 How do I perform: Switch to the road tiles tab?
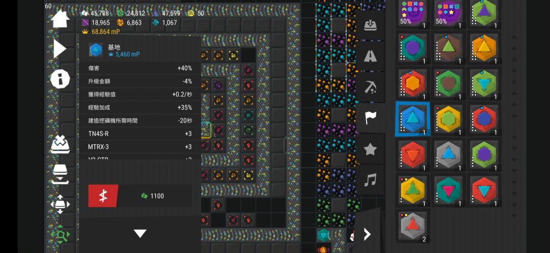pyautogui.click(x=370, y=56)
